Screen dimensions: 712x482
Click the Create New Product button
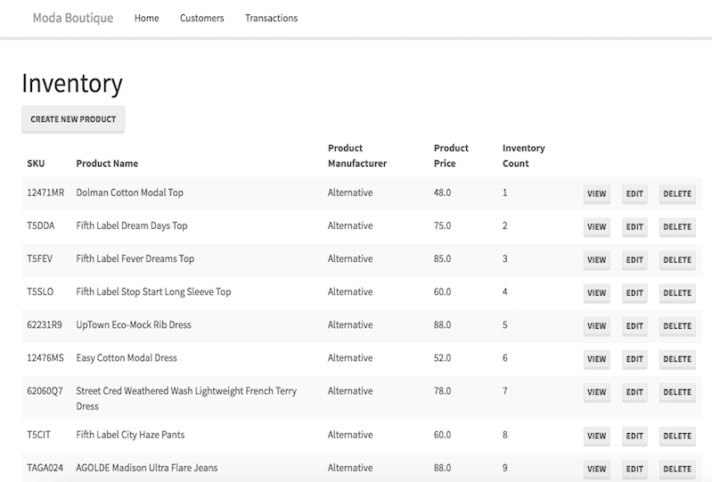[x=73, y=119]
